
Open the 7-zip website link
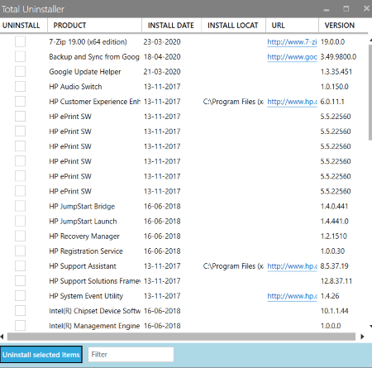pyautogui.click(x=292, y=42)
